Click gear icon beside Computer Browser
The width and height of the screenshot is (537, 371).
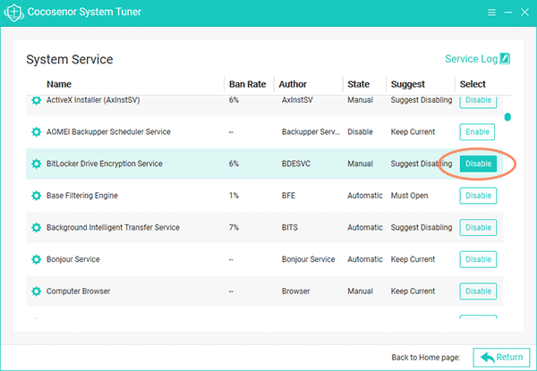tap(36, 291)
